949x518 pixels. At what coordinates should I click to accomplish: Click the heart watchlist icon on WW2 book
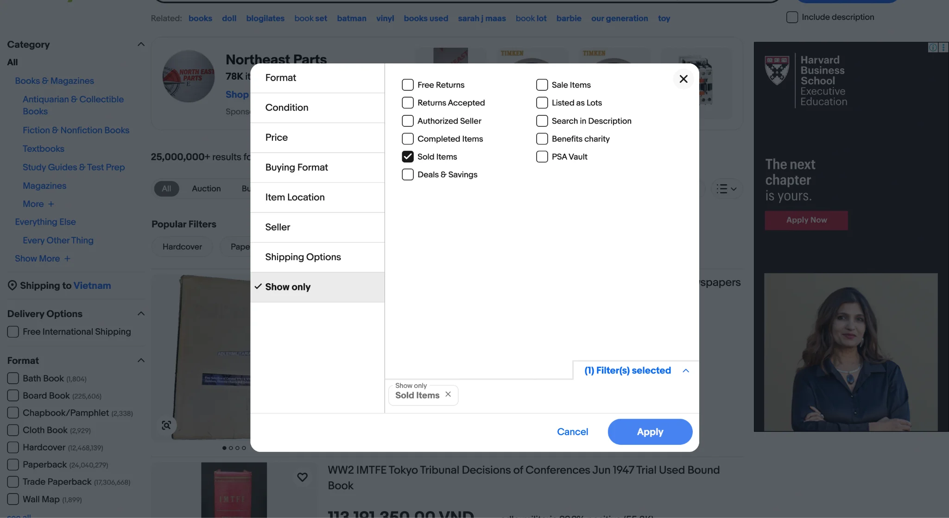click(302, 477)
